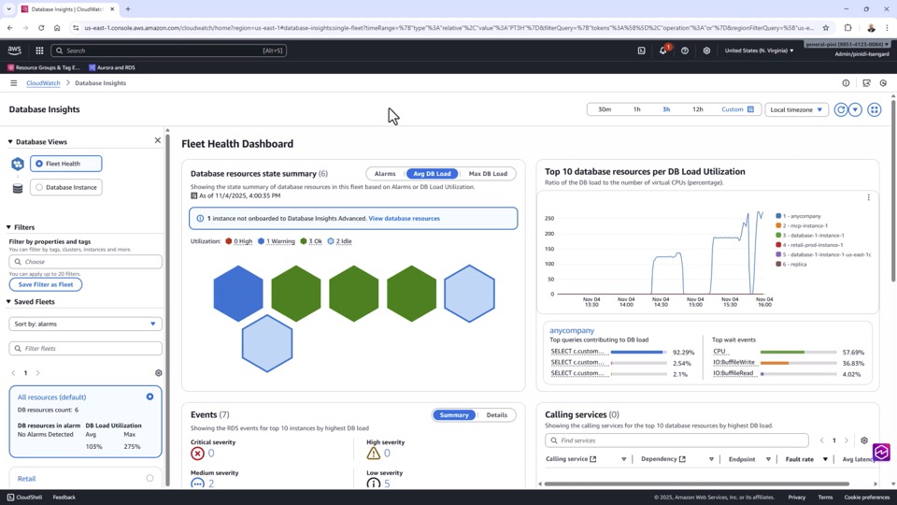Open the Custom time range picker
The width and height of the screenshot is (897, 505).
click(737, 109)
